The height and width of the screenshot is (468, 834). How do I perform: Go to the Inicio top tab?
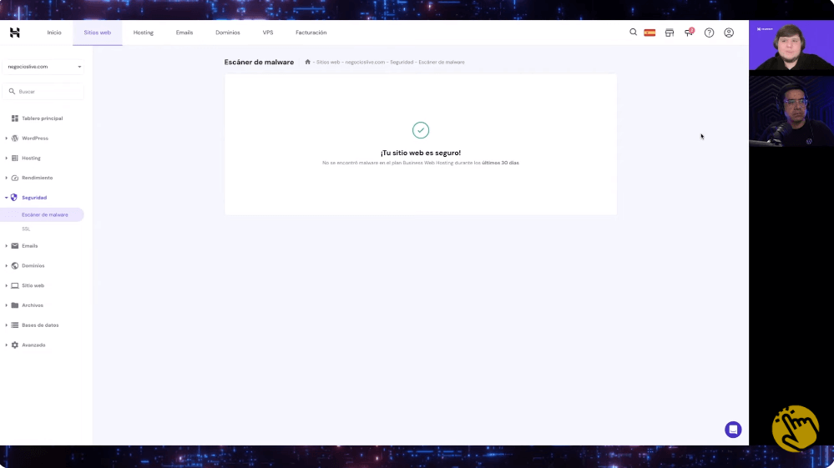tap(54, 33)
